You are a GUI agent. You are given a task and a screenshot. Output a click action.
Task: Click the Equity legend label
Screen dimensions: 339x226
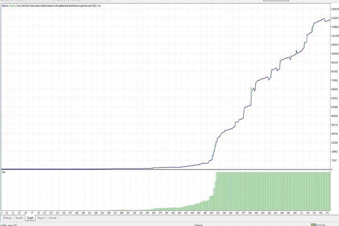(12, 6)
